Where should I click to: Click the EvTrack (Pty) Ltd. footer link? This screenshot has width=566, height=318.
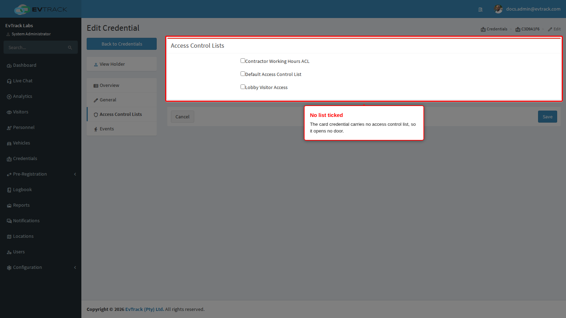(145, 309)
